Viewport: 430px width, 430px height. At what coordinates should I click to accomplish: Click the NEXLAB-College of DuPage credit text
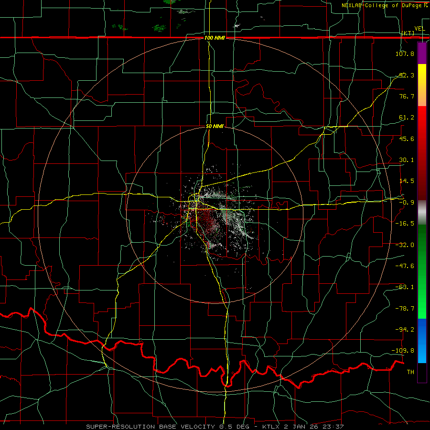385,5
